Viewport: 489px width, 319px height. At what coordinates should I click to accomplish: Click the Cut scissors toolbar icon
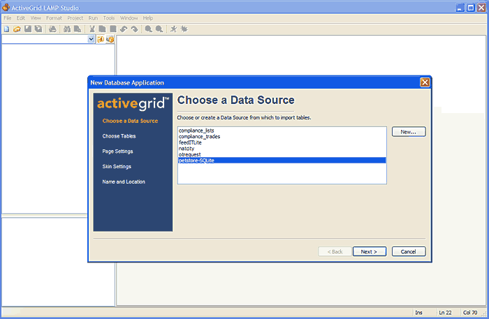[x=92, y=29]
